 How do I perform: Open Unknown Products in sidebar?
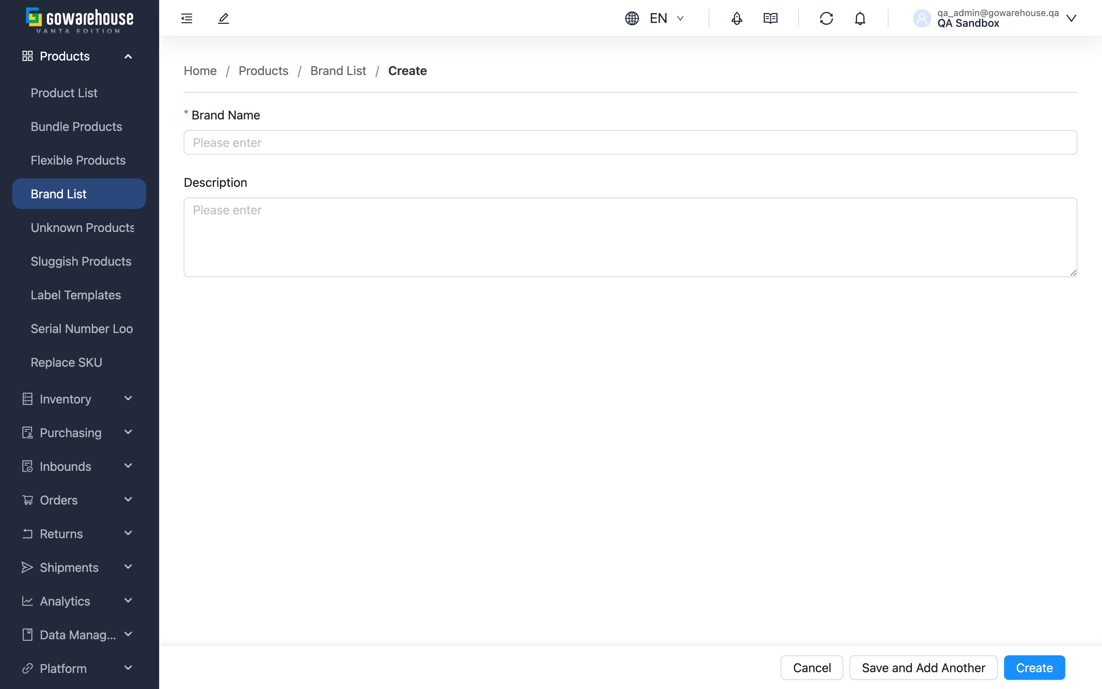(79, 227)
